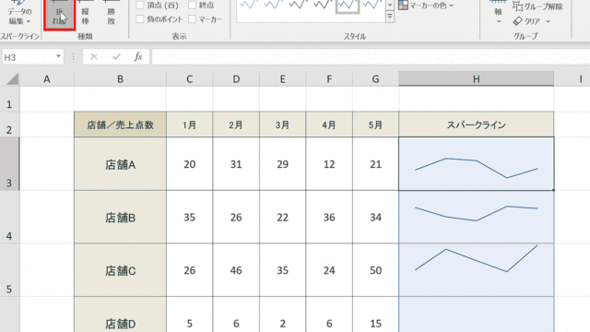Select row 3 header

tap(9, 164)
